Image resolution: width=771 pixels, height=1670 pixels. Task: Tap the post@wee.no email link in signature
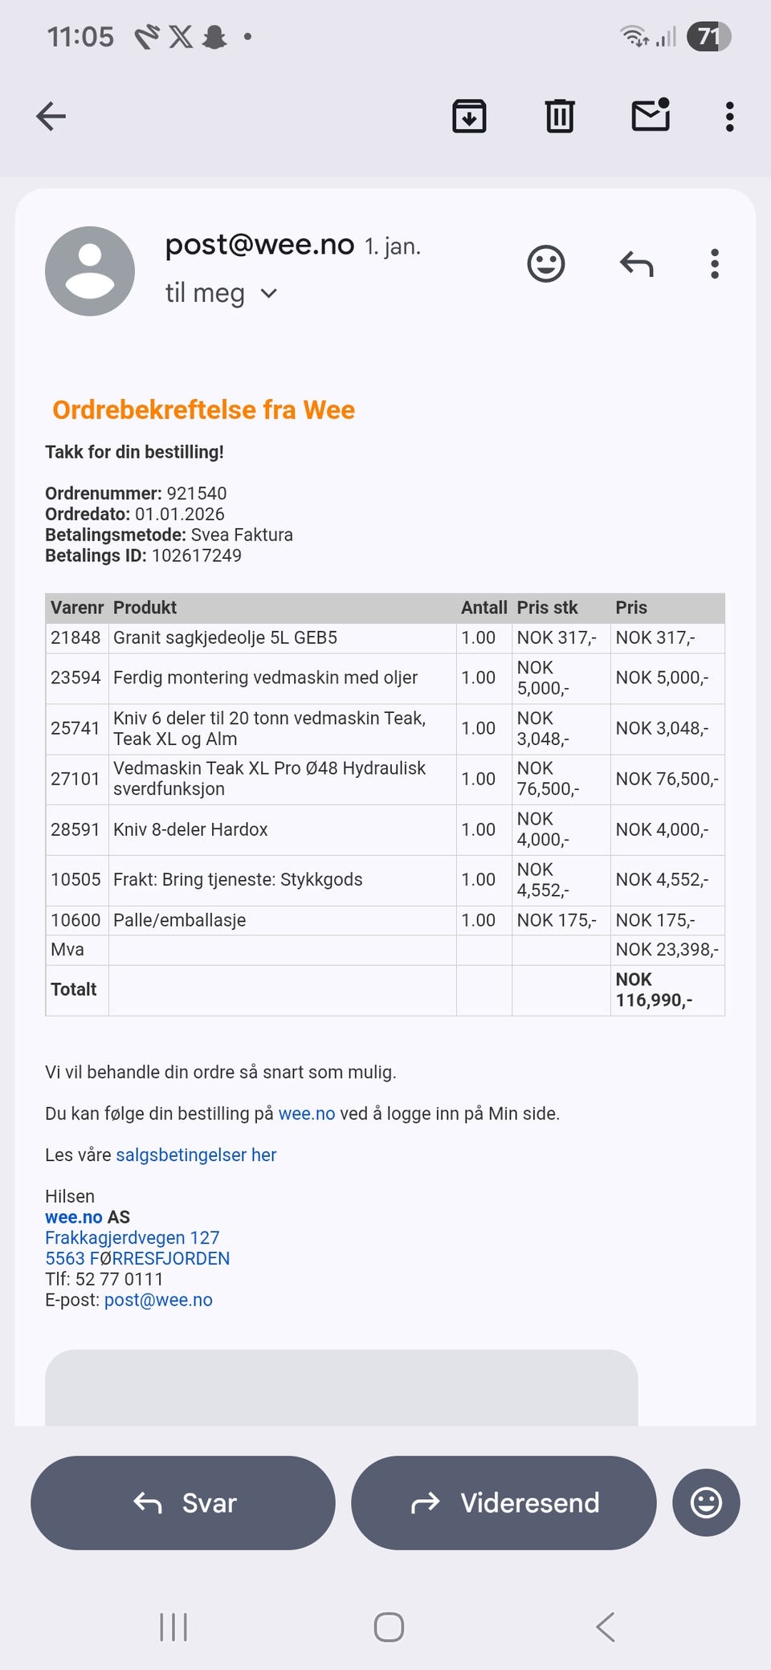[x=158, y=1300]
